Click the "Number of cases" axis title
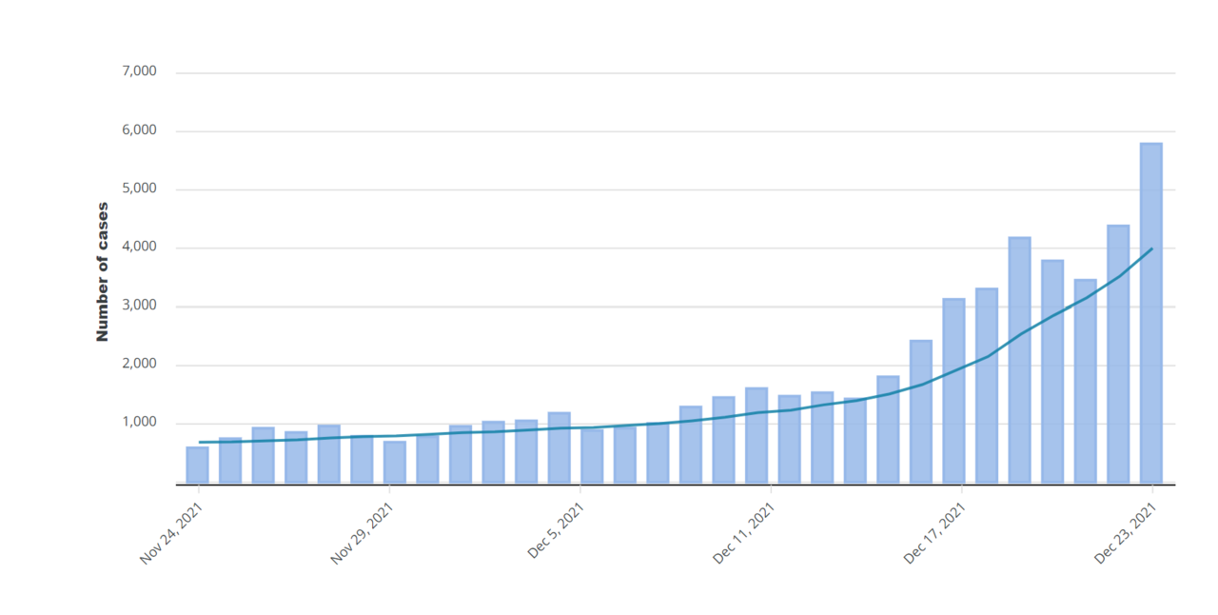 (103, 272)
